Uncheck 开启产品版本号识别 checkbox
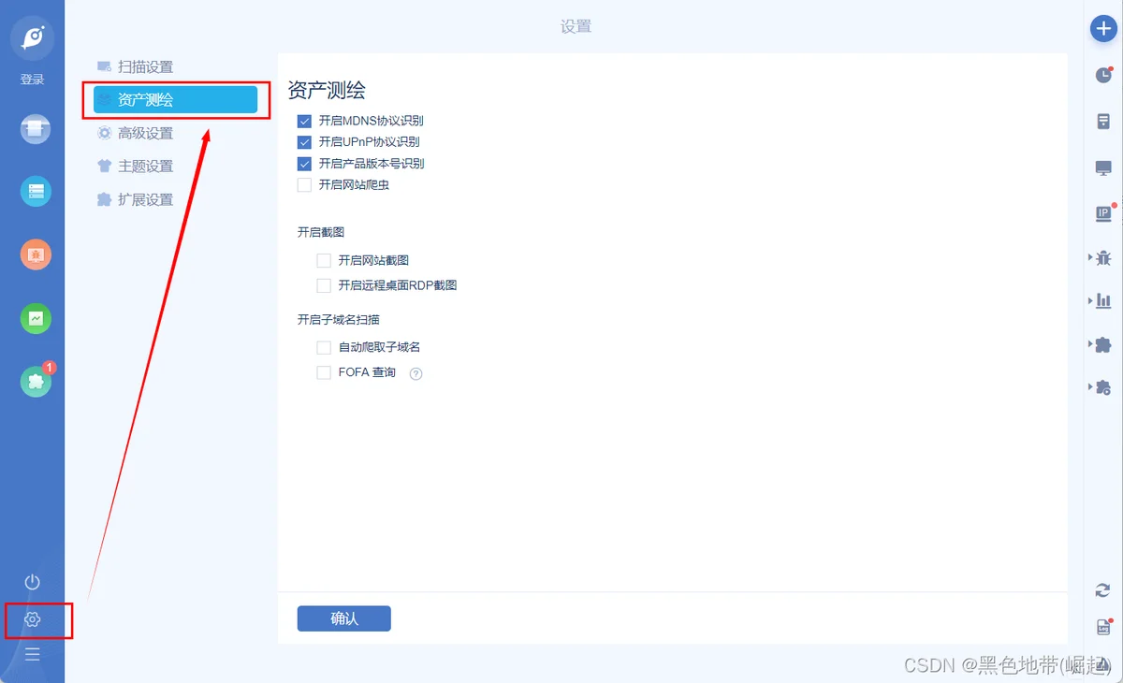Screen dimensions: 1123x683 (x=304, y=164)
